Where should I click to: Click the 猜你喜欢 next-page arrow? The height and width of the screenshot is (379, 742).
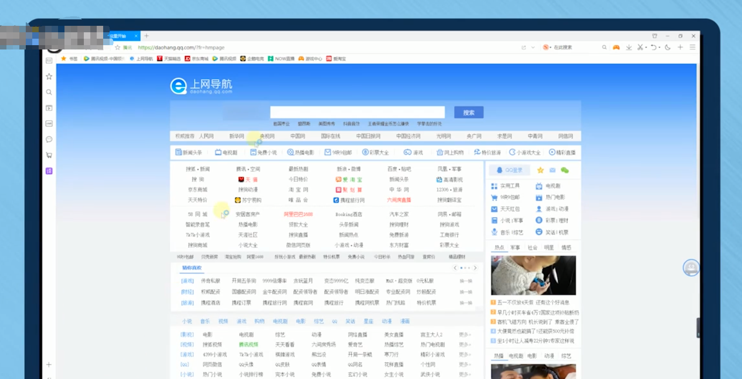[x=475, y=268]
